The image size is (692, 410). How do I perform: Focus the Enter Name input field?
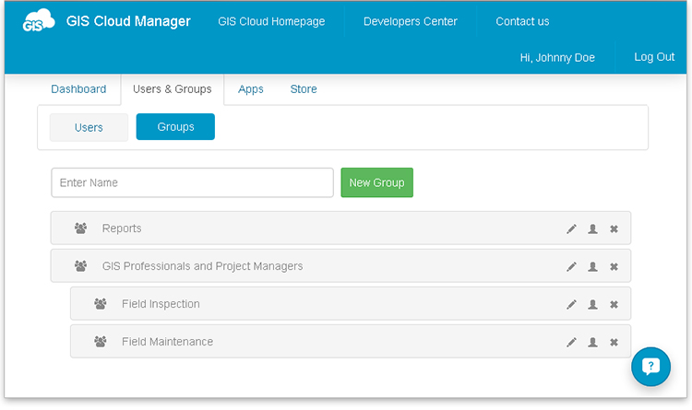click(193, 182)
